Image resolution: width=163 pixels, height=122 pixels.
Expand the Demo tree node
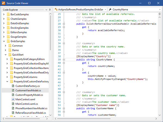point(5,50)
